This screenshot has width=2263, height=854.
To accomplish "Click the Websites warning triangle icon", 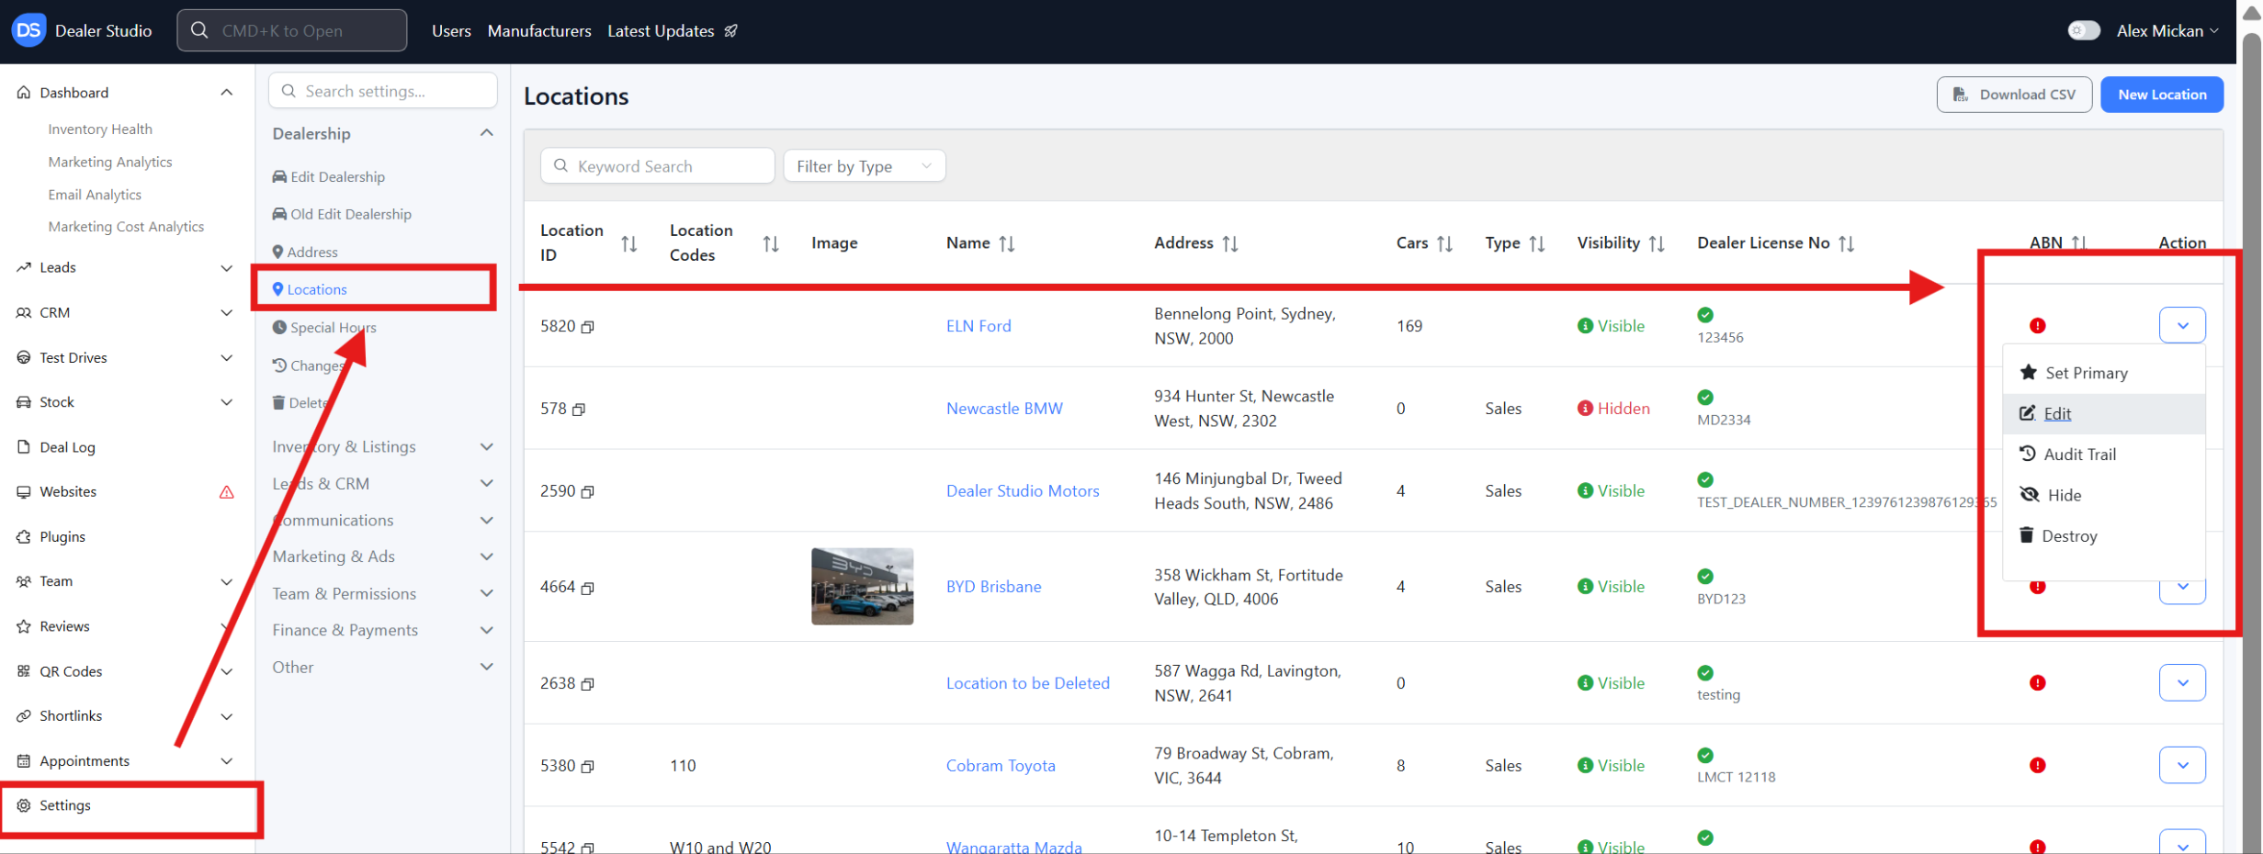I will [x=226, y=492].
